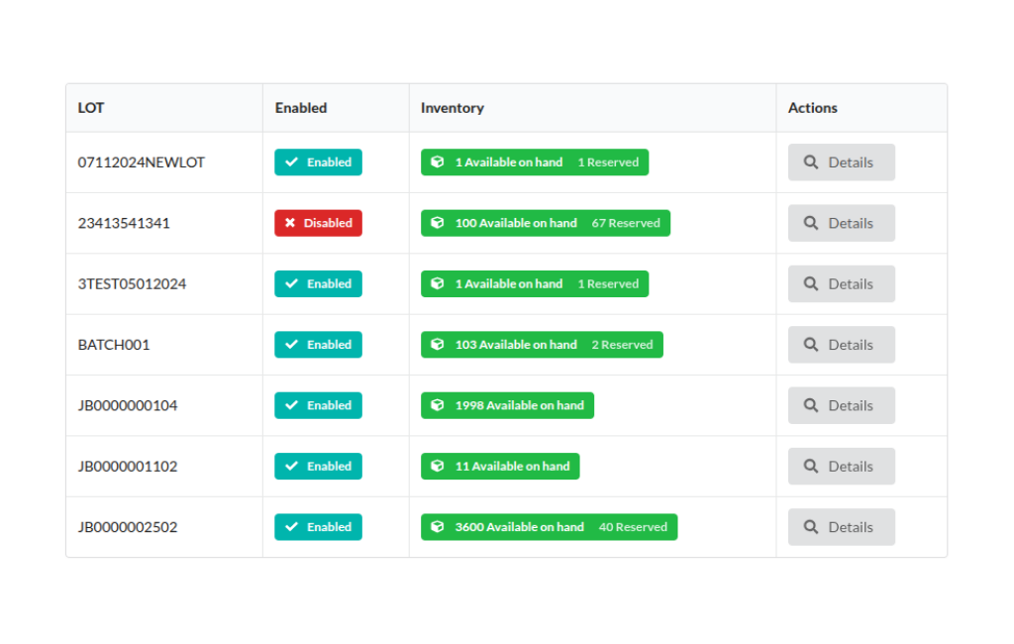1014x644 pixels.
Task: Toggle the Enabled status for 07112024NEWLOT
Action: click(318, 161)
